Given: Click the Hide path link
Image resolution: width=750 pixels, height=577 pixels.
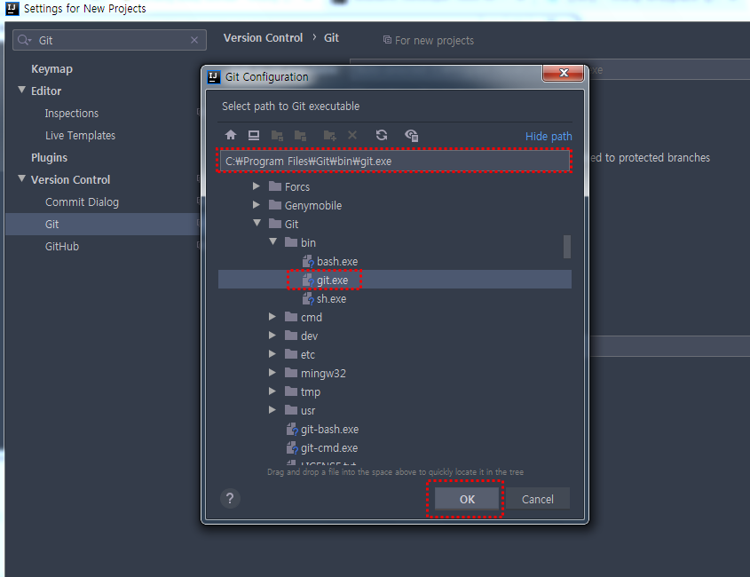Looking at the screenshot, I should [x=549, y=137].
